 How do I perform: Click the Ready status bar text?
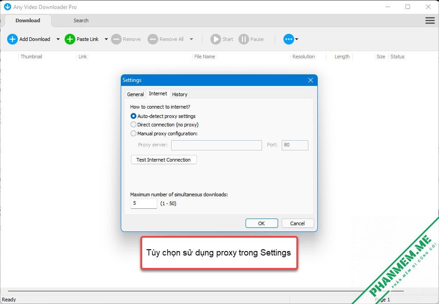tap(9, 300)
